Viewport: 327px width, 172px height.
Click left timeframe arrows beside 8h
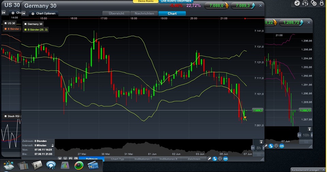pos(253,148)
